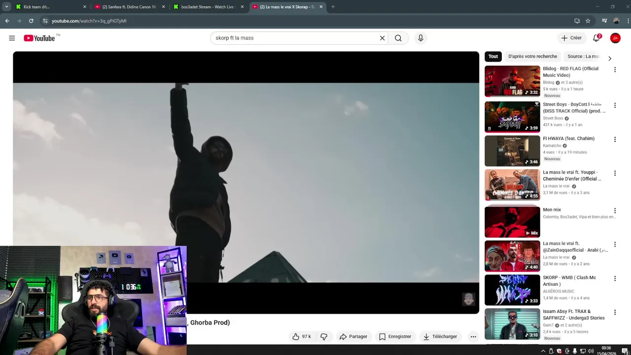Show more filter chips with the right arrow
This screenshot has height=355, width=631.
(x=610, y=58)
